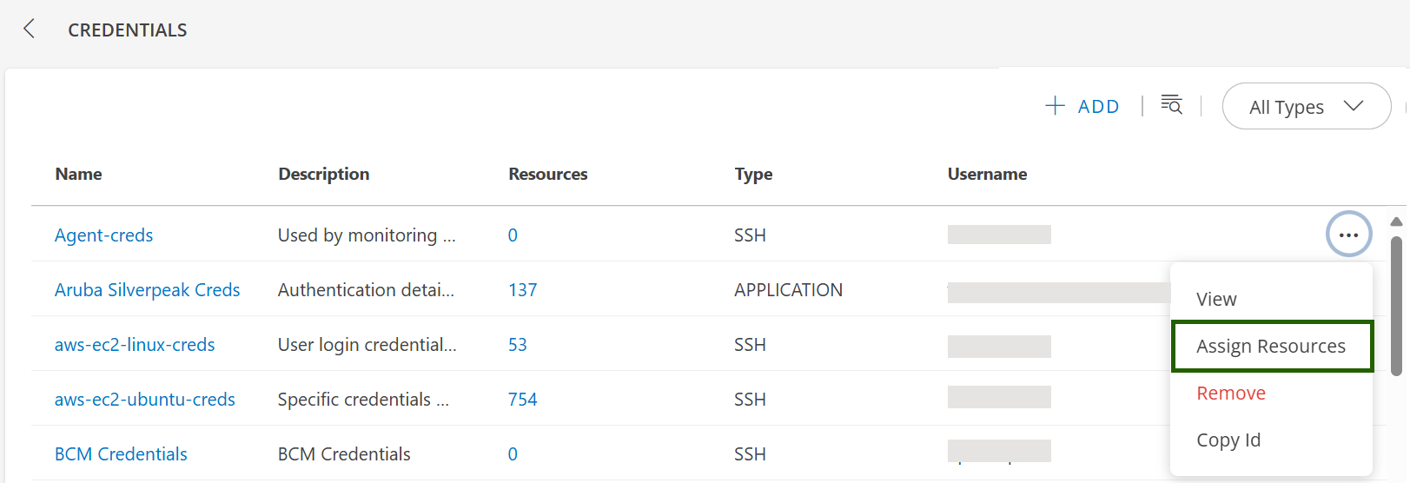Image resolution: width=1410 pixels, height=483 pixels.
Task: Click the three-dot actions icon for Agent-creds
Action: point(1348,235)
